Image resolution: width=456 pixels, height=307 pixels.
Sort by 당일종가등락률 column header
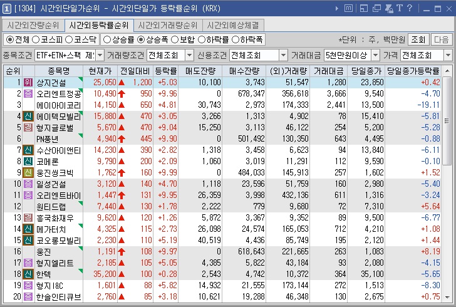[x=413, y=71]
